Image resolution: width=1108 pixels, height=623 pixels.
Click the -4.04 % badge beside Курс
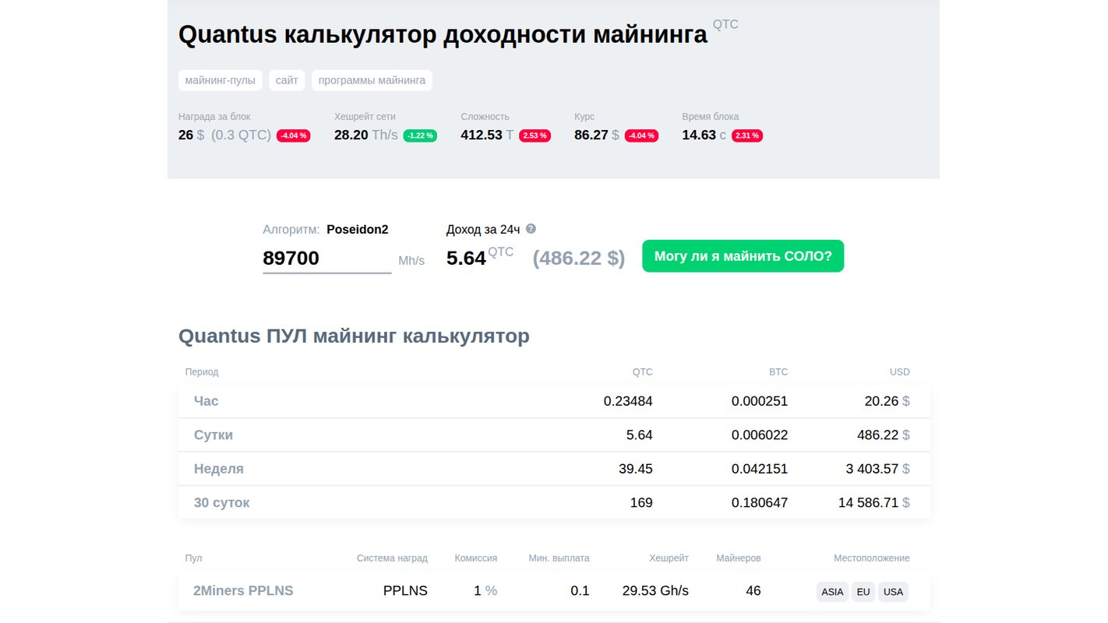coord(641,136)
